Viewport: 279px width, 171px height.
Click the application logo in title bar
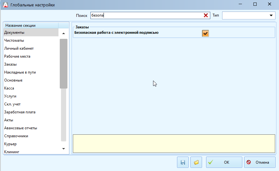[5, 5]
